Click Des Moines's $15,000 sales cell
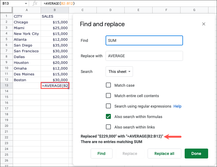Viewport: 217px width, 167px height. (55, 74)
